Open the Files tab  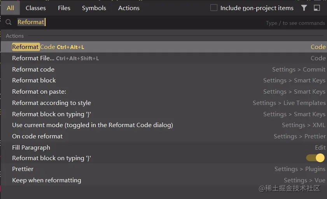(64, 8)
